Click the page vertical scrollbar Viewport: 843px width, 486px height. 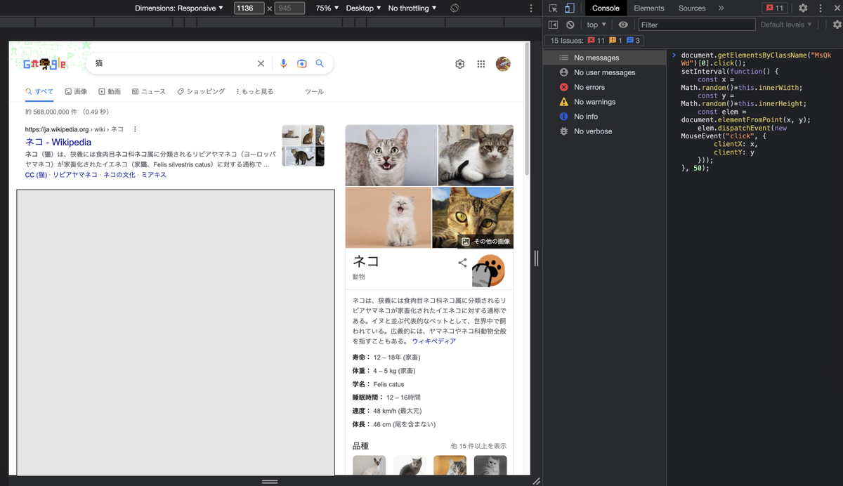(528, 109)
